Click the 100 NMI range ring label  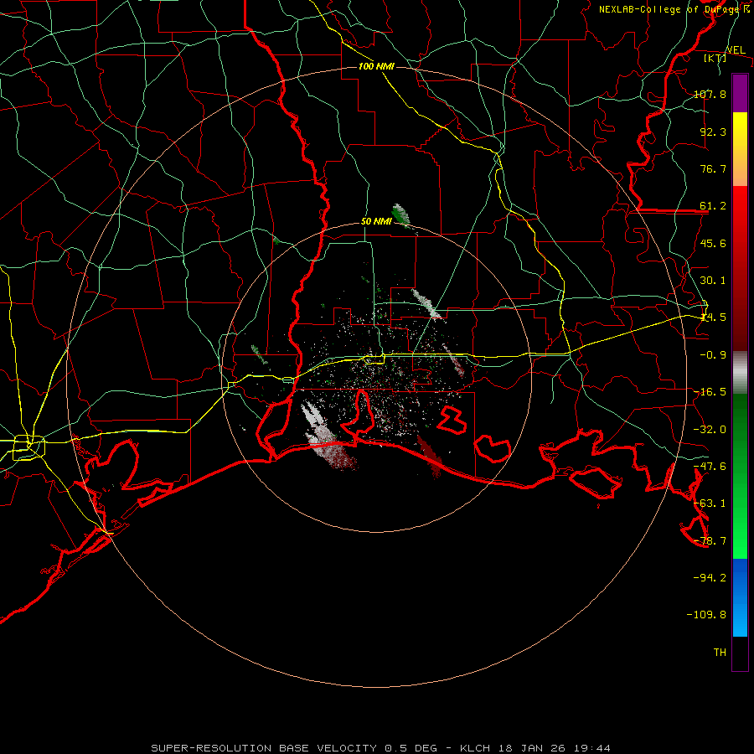(x=376, y=66)
